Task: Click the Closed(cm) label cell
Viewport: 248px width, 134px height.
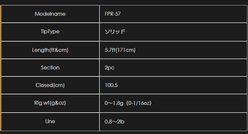Action: pyautogui.click(x=50, y=85)
